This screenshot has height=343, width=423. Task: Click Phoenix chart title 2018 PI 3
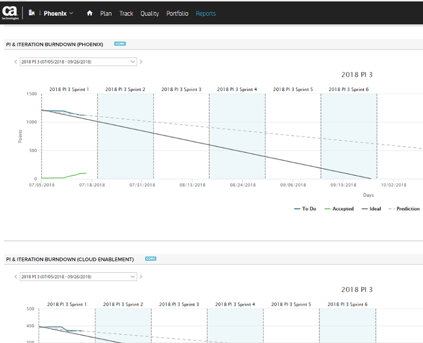357,75
